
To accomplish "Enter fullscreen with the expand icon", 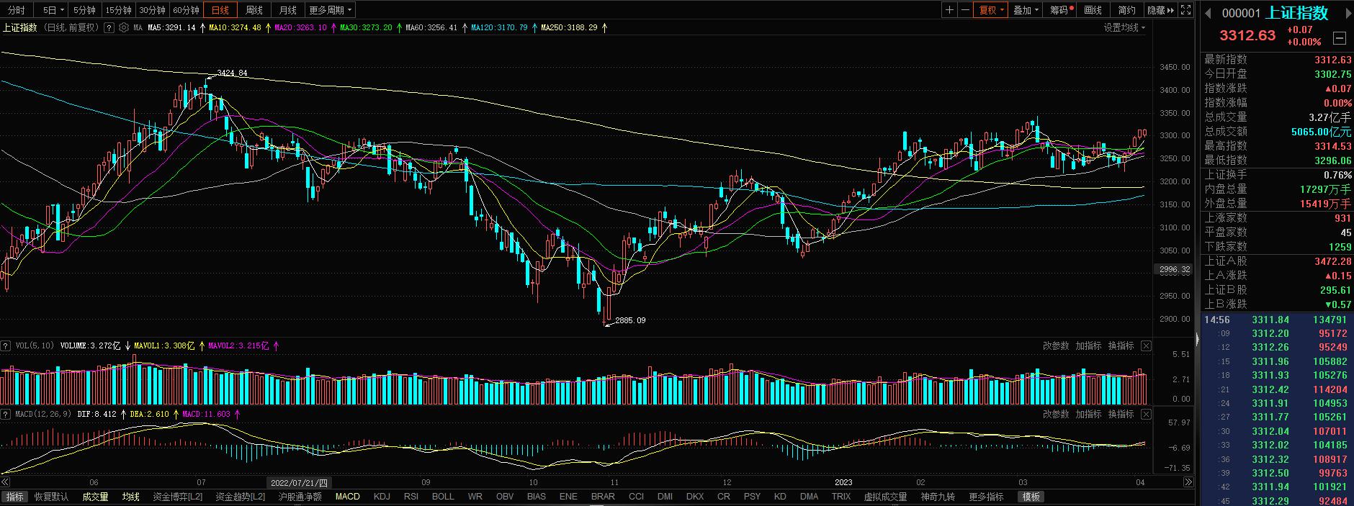I will [x=1187, y=10].
